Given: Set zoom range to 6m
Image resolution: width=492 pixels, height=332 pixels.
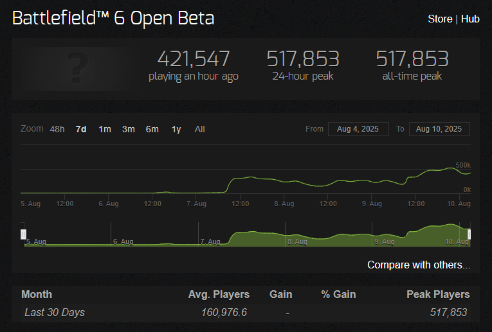Looking at the screenshot, I should [152, 129].
